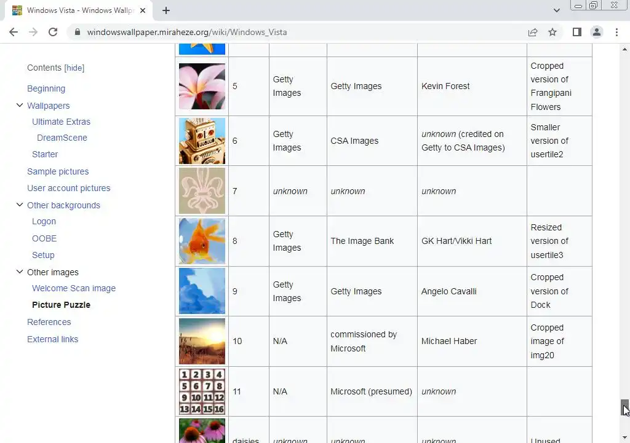Click the address bar URL
Image resolution: width=630 pixels, height=443 pixels.
187,32
